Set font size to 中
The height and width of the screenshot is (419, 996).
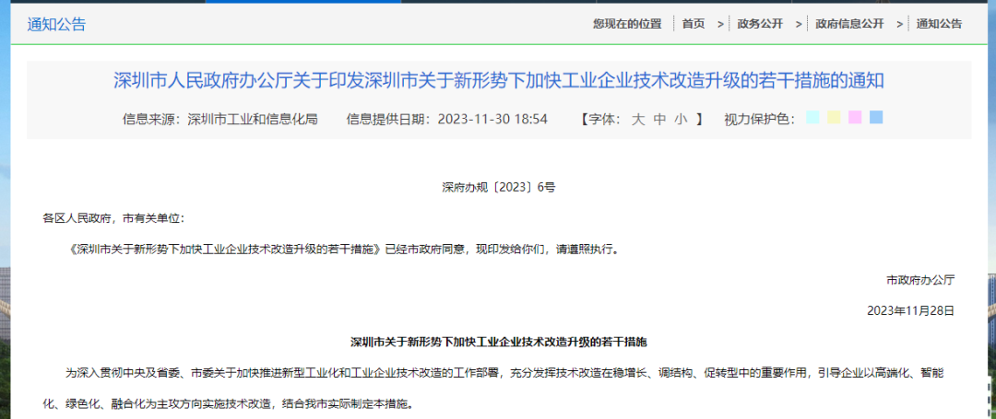point(660,119)
